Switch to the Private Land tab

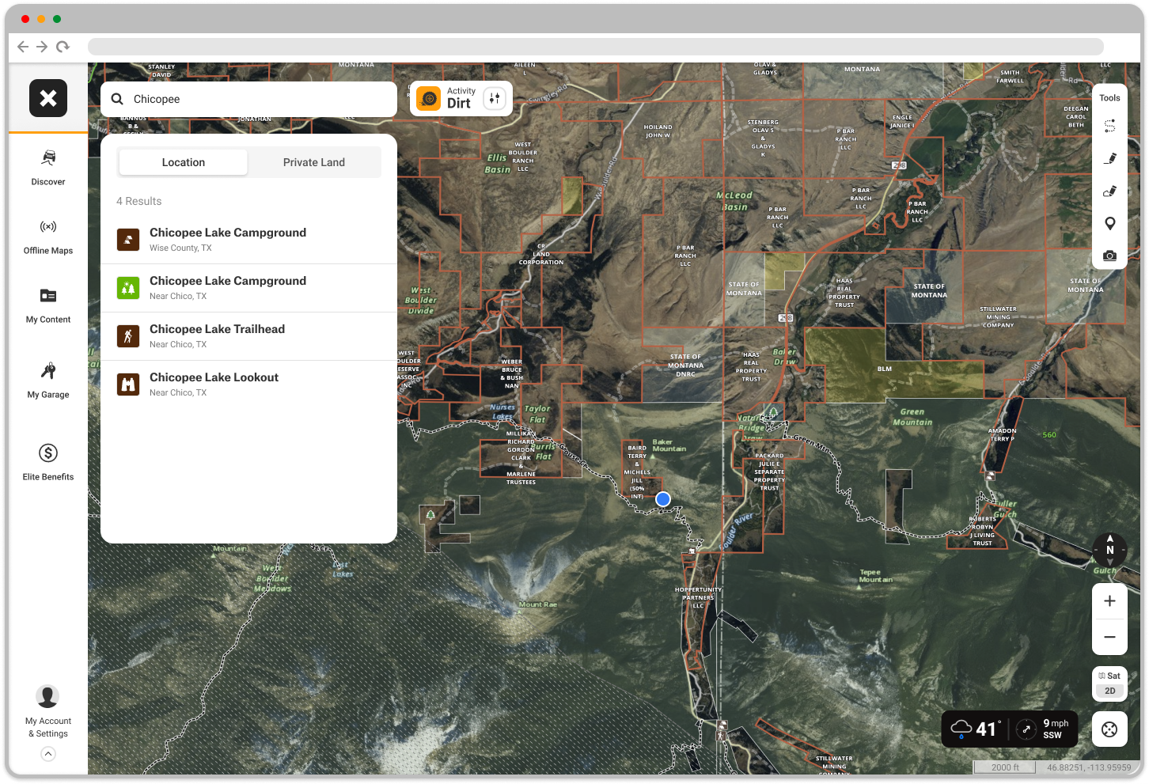point(314,162)
